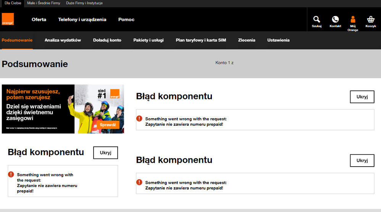Image resolution: width=381 pixels, height=212 pixels.
Task: Hide the top-right error component with Ukryj
Action: (362, 97)
